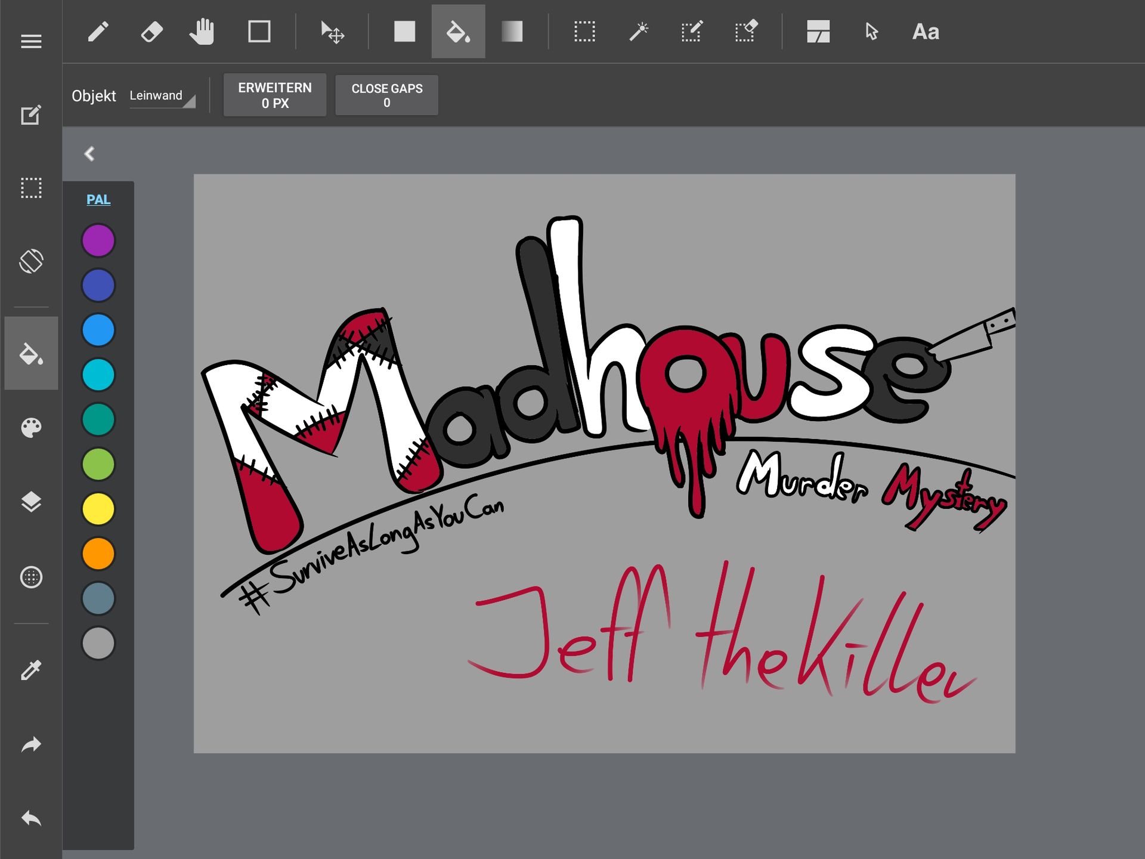Select the Selection Pen tool

(x=692, y=32)
